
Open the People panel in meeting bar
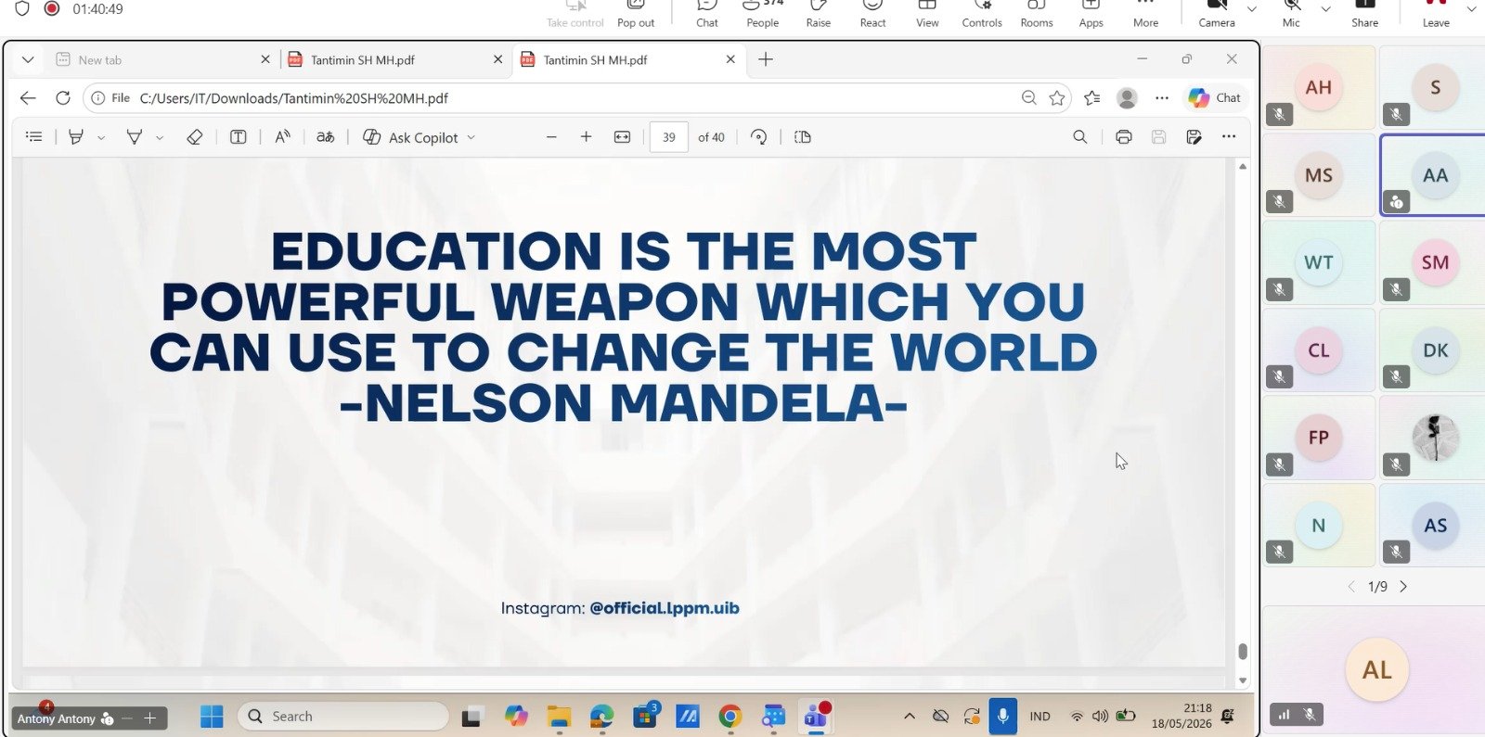tap(763, 14)
